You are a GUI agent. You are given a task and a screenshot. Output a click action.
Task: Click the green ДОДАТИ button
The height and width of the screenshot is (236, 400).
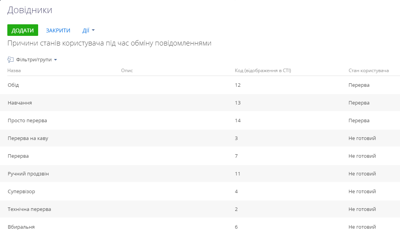(x=23, y=30)
